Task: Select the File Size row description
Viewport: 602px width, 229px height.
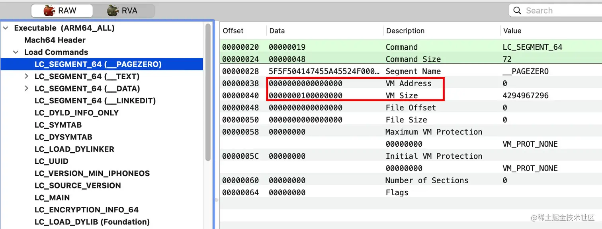Action: pyautogui.click(x=407, y=120)
